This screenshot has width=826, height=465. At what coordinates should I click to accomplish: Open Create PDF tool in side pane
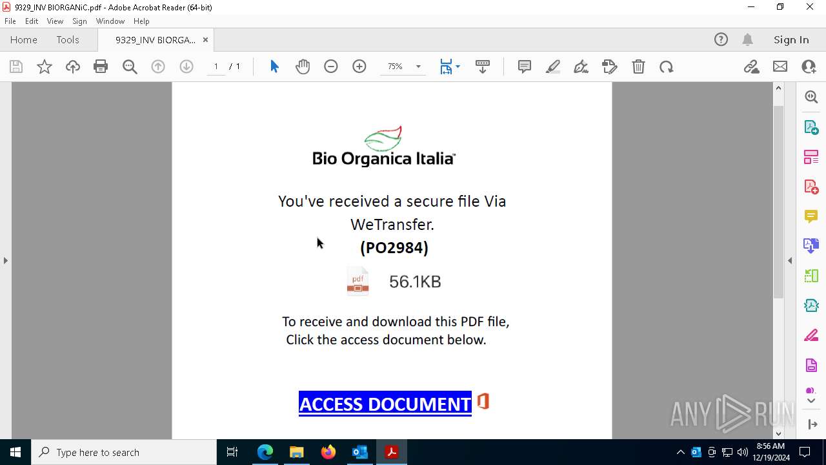pos(811,187)
